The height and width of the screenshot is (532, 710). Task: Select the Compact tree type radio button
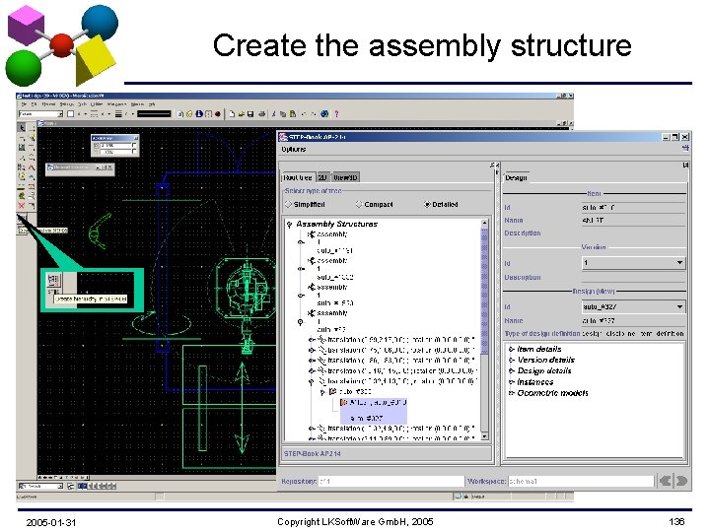[x=359, y=205]
